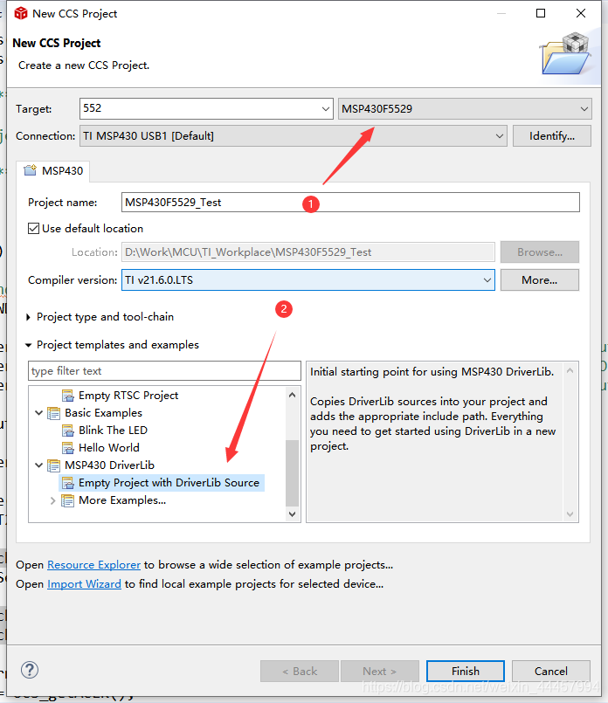
Task: Select the More Examples... row
Action: [122, 500]
